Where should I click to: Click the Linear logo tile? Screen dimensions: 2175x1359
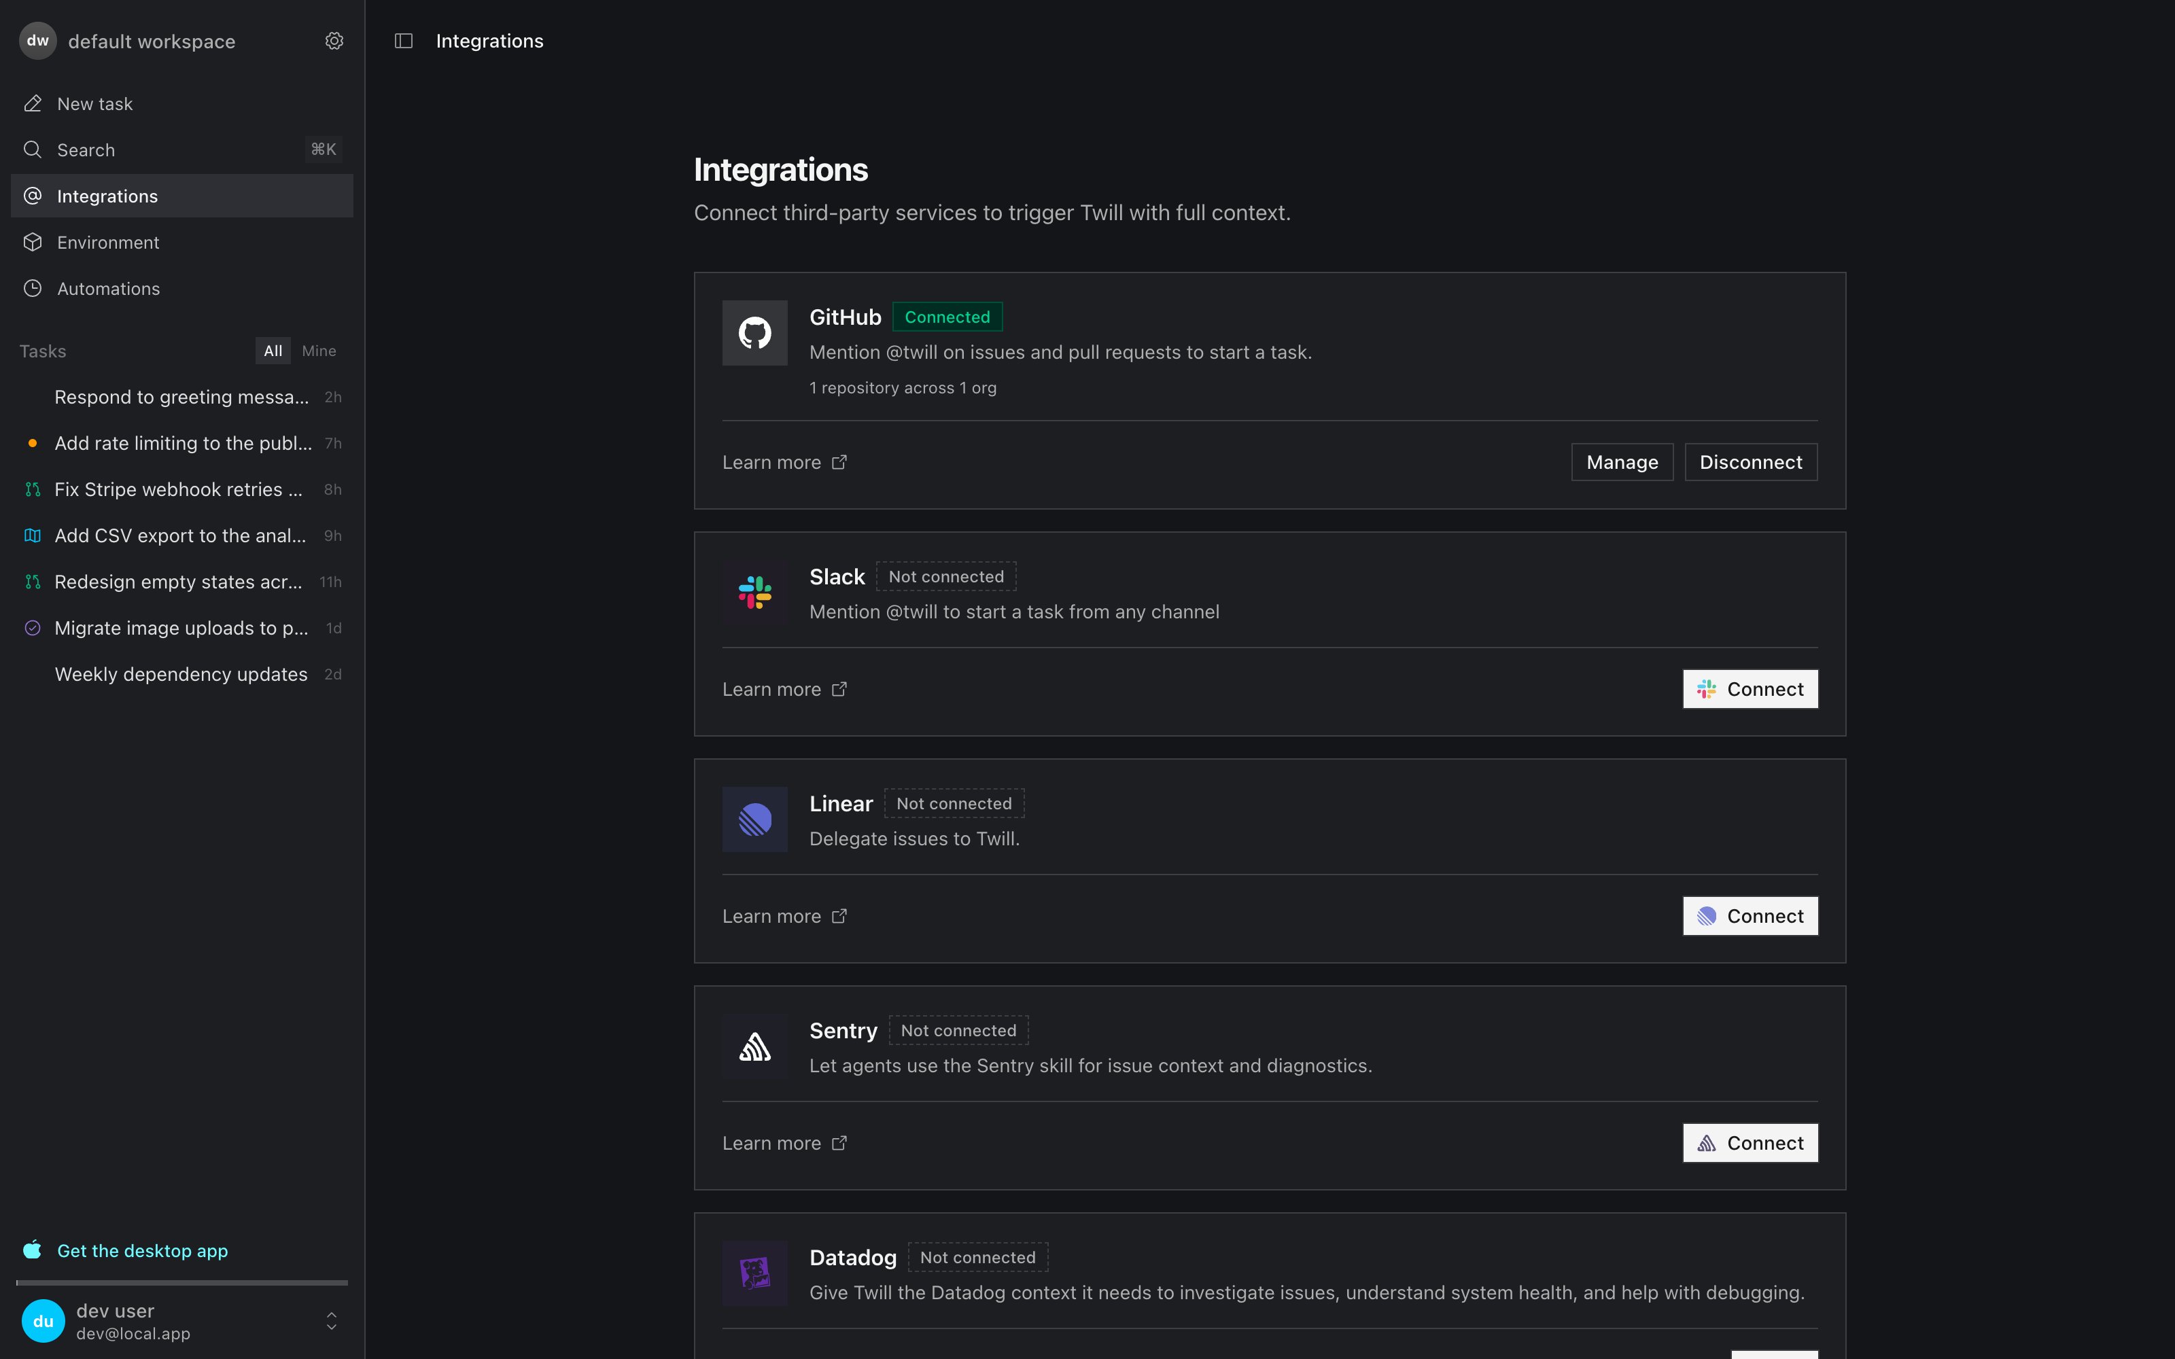755,819
